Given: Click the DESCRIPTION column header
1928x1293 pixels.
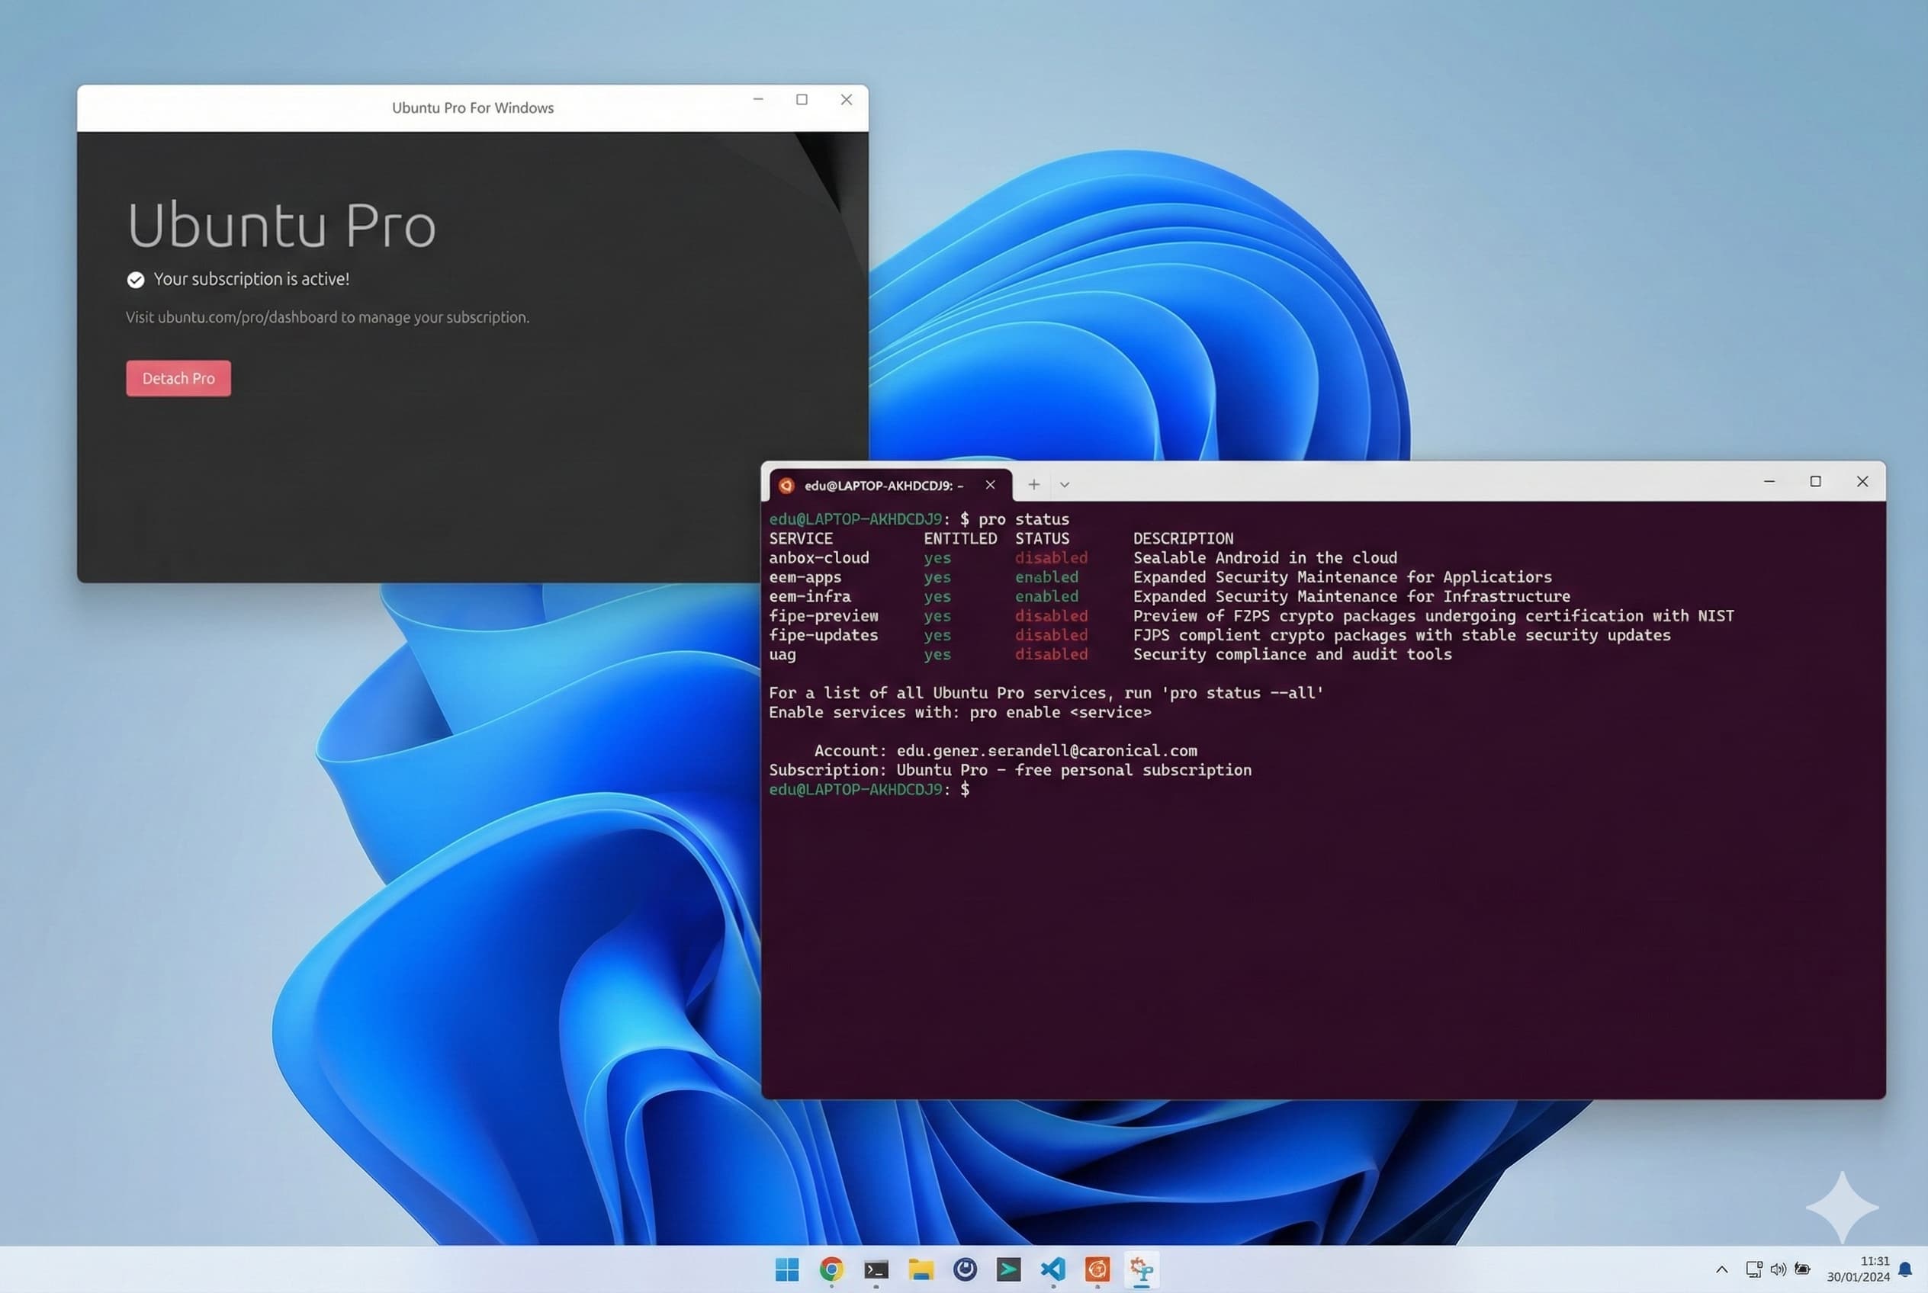Looking at the screenshot, I should 1183,538.
